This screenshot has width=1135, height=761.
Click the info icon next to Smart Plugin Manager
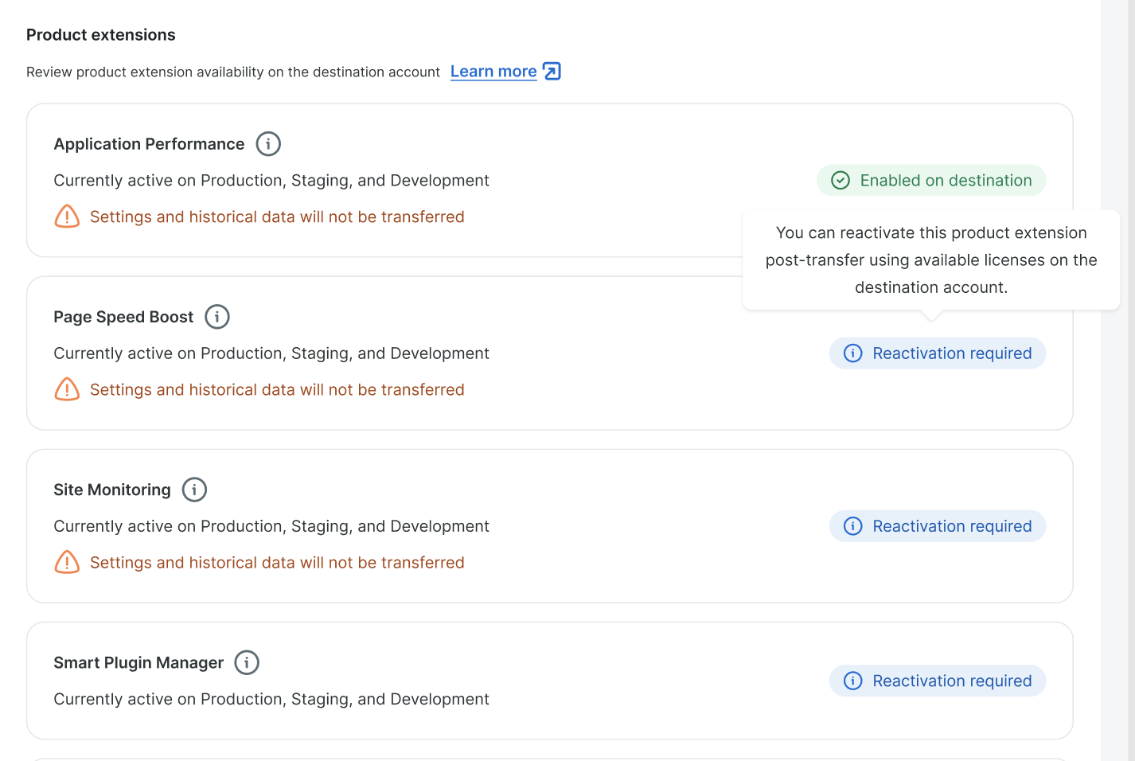(x=247, y=662)
